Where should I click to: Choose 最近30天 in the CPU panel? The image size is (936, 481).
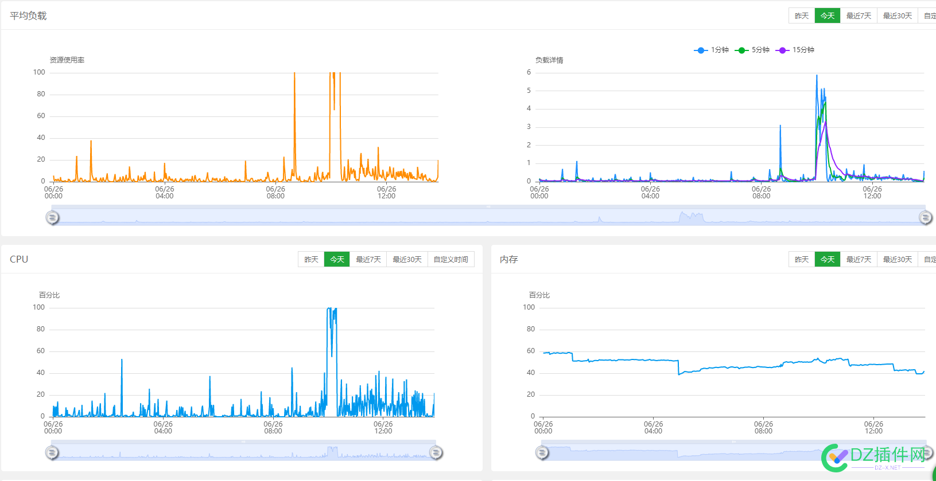pyautogui.click(x=407, y=260)
